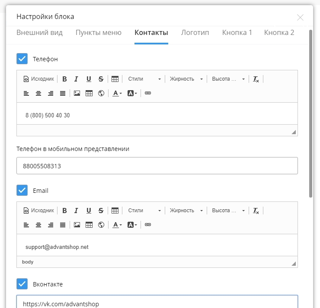Open the Пункты меню tab

click(x=99, y=33)
